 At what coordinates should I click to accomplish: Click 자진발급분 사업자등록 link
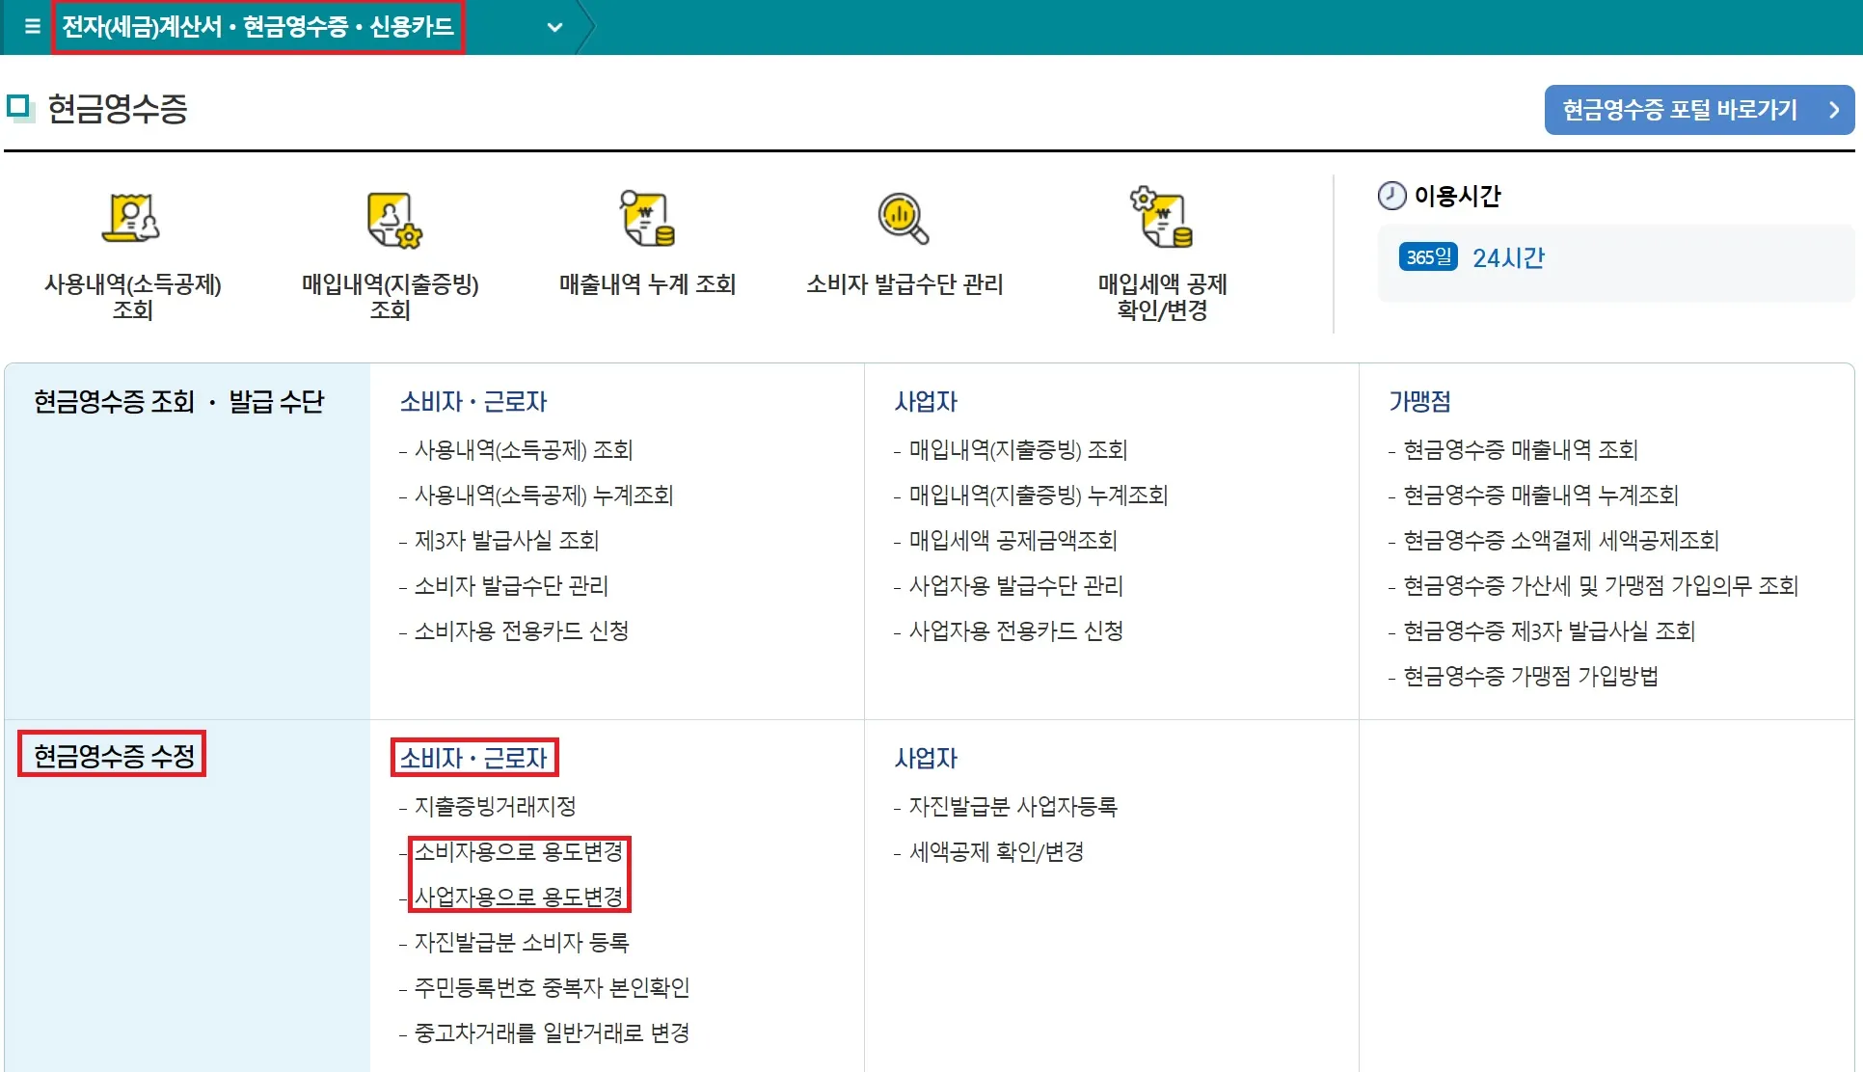(1012, 807)
